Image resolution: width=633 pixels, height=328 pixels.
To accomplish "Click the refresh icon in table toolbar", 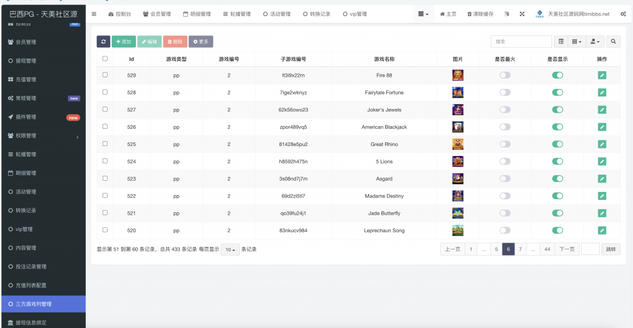I will tap(103, 41).
